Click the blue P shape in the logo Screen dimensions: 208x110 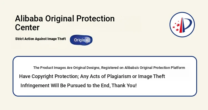point(187,24)
